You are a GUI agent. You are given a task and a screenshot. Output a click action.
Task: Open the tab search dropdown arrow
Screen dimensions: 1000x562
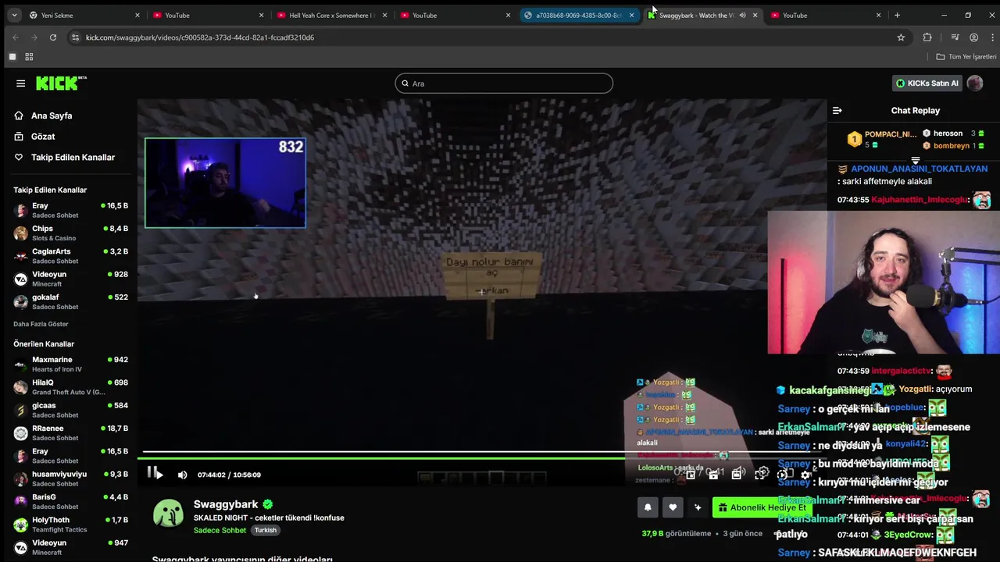tap(13, 15)
